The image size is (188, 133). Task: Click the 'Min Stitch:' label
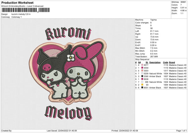point(140,51)
